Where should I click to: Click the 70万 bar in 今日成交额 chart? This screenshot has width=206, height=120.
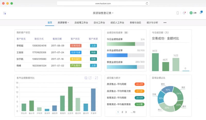176,65
